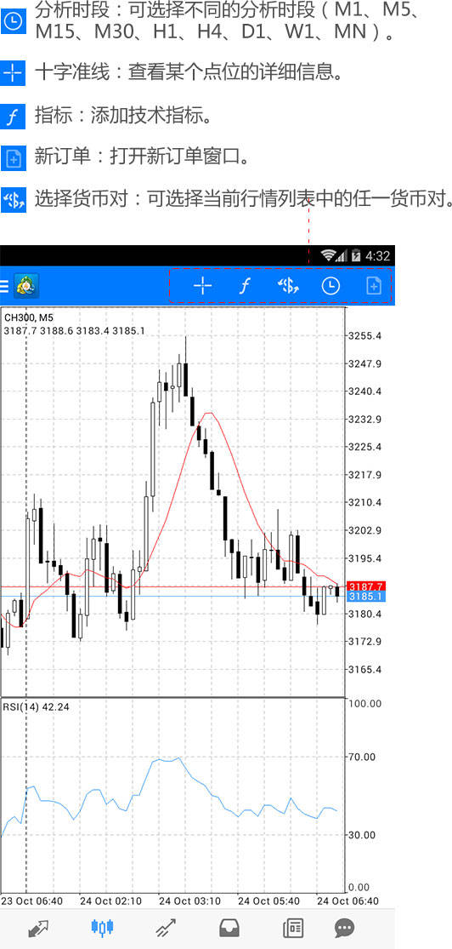Click the blue 3185.1 bid price label
452x949 pixels.
(365, 597)
